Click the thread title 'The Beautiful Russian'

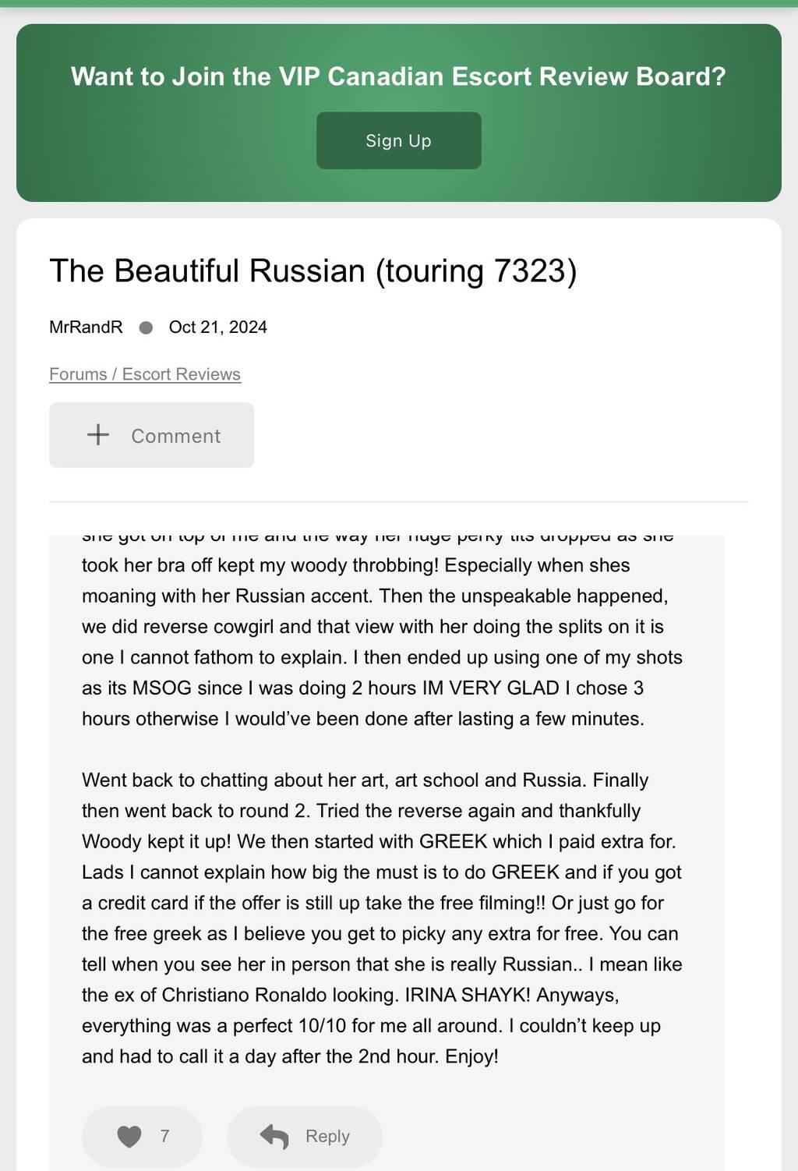coord(207,271)
